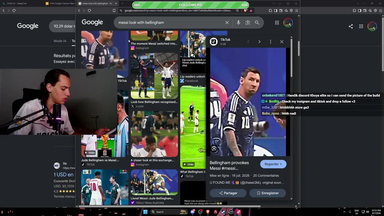Image resolution: width=384 pixels, height=216 pixels.
Task: Open Steam from the taskbar
Action: [x=223, y=212]
